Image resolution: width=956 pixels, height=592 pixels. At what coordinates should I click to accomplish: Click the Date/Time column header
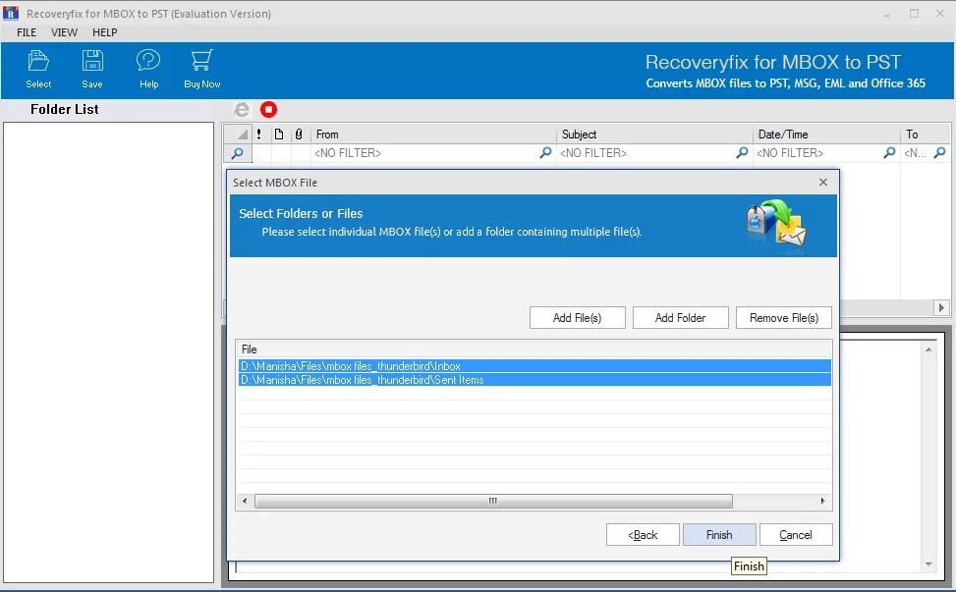pyautogui.click(x=826, y=134)
